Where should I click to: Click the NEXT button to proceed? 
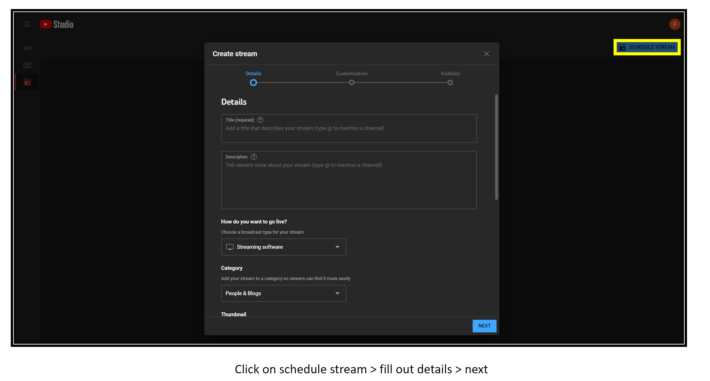pos(485,326)
